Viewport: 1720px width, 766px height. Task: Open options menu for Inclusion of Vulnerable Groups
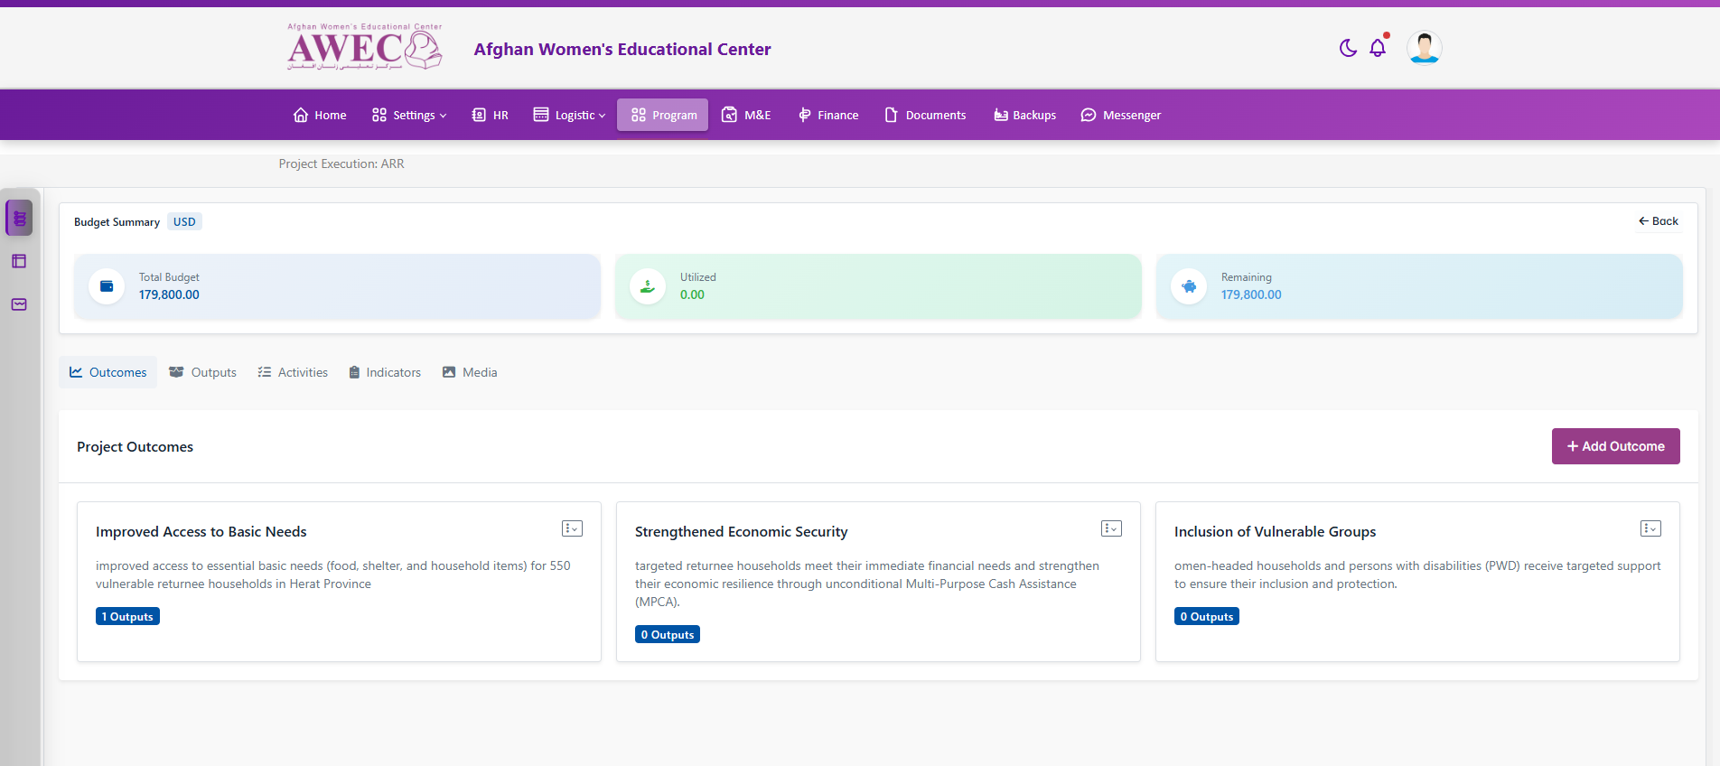[1650, 528]
